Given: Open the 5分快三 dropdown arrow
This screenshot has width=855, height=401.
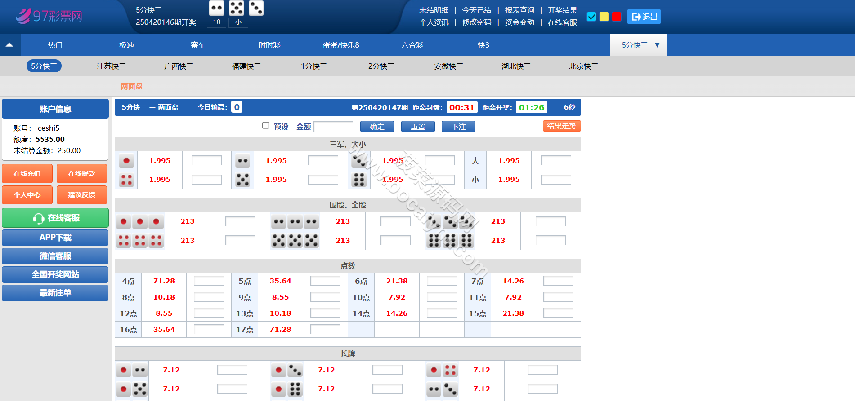Looking at the screenshot, I should [x=657, y=45].
